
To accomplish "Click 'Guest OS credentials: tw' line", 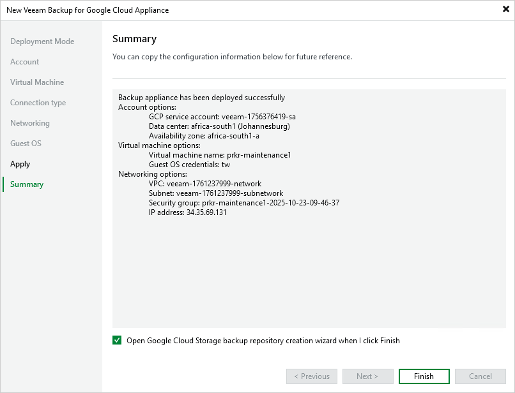I will pyautogui.click(x=190, y=165).
